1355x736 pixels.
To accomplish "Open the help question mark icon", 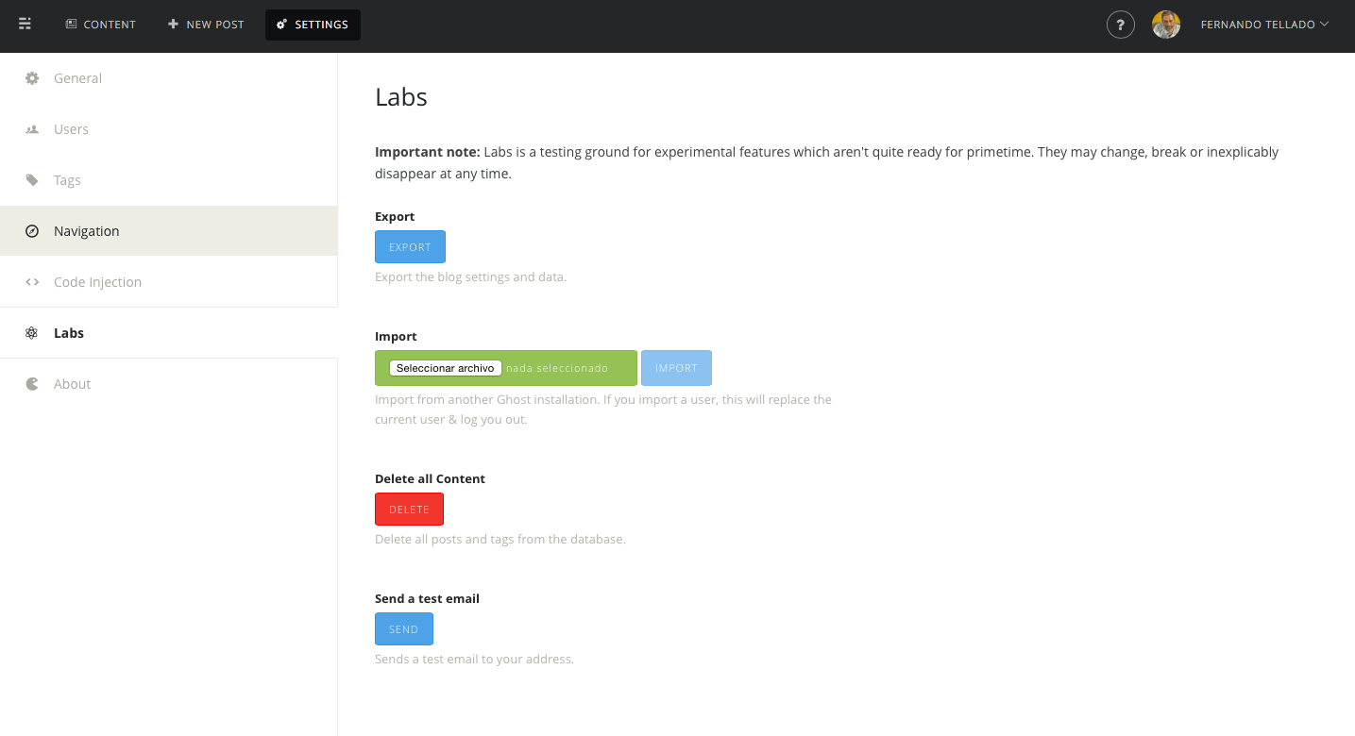I will click(x=1120, y=25).
